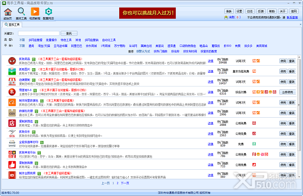Close the tab panel with the small x

coord(300,25)
